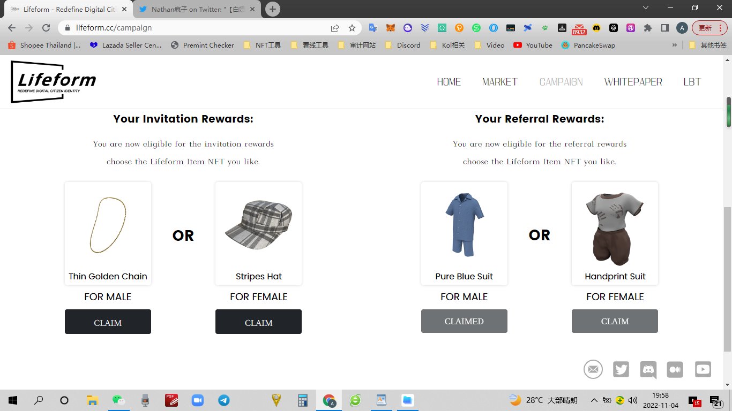This screenshot has height=411, width=732.
Task: Show hidden system tray icons
Action: (x=594, y=400)
